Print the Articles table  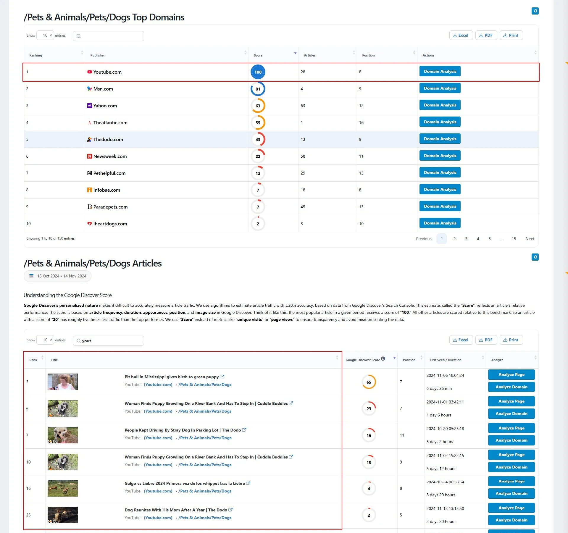point(511,340)
